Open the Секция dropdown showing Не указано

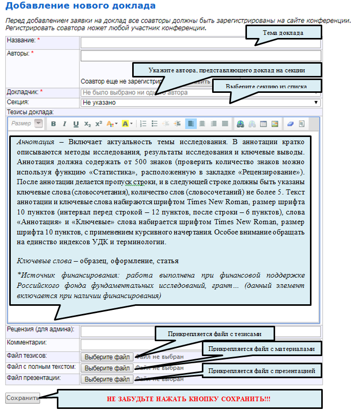(200, 103)
